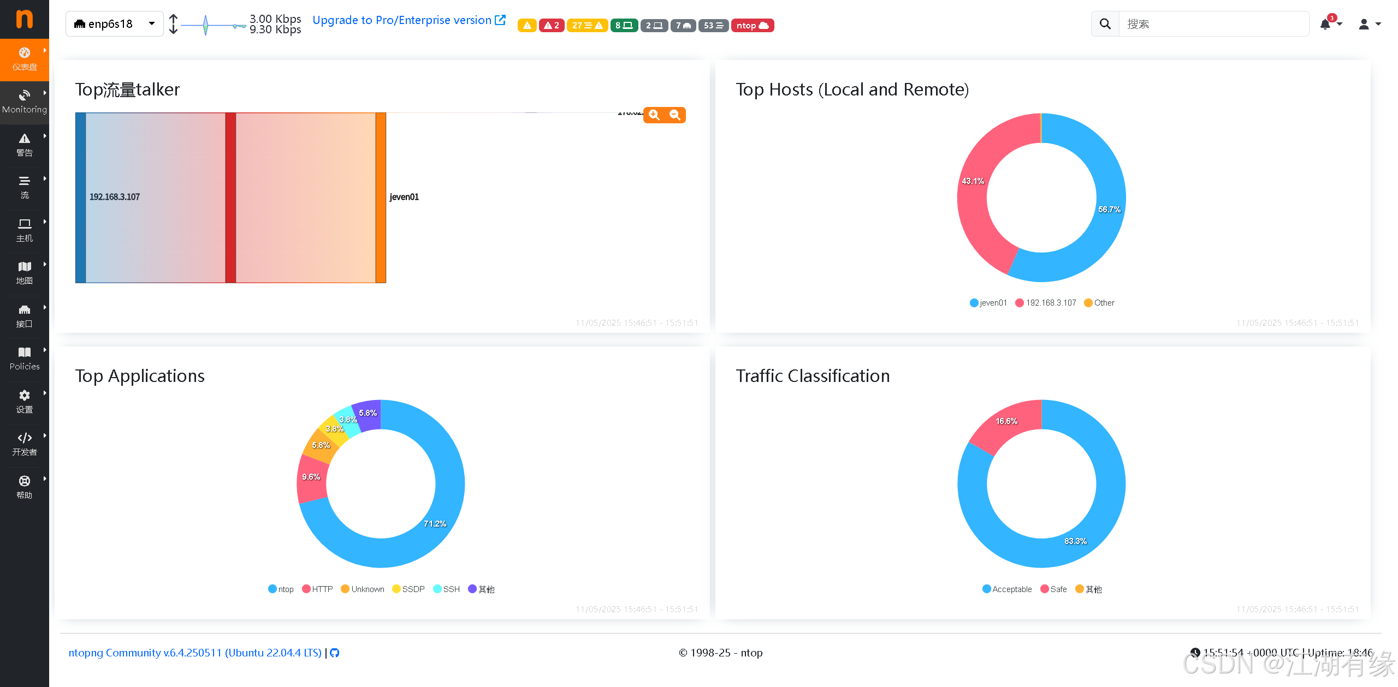Viewport: 1398px width, 687px height.
Task: Open the Policies sidebar menu
Action: (x=25, y=359)
